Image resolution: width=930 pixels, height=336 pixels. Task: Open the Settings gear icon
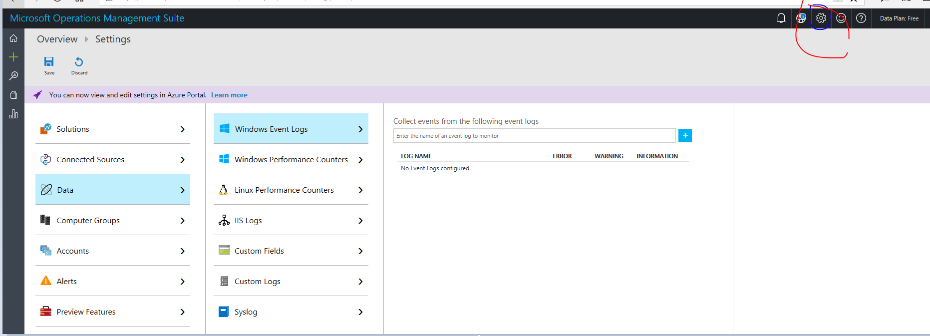click(821, 18)
